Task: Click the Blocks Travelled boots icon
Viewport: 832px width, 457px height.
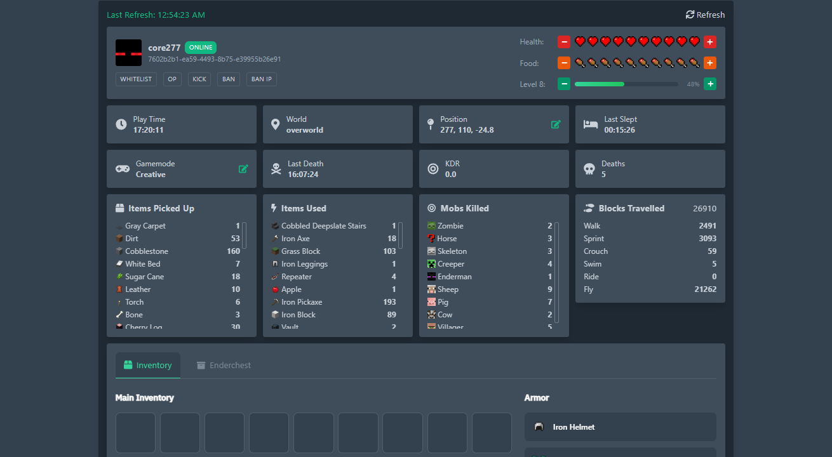Action: 589,208
